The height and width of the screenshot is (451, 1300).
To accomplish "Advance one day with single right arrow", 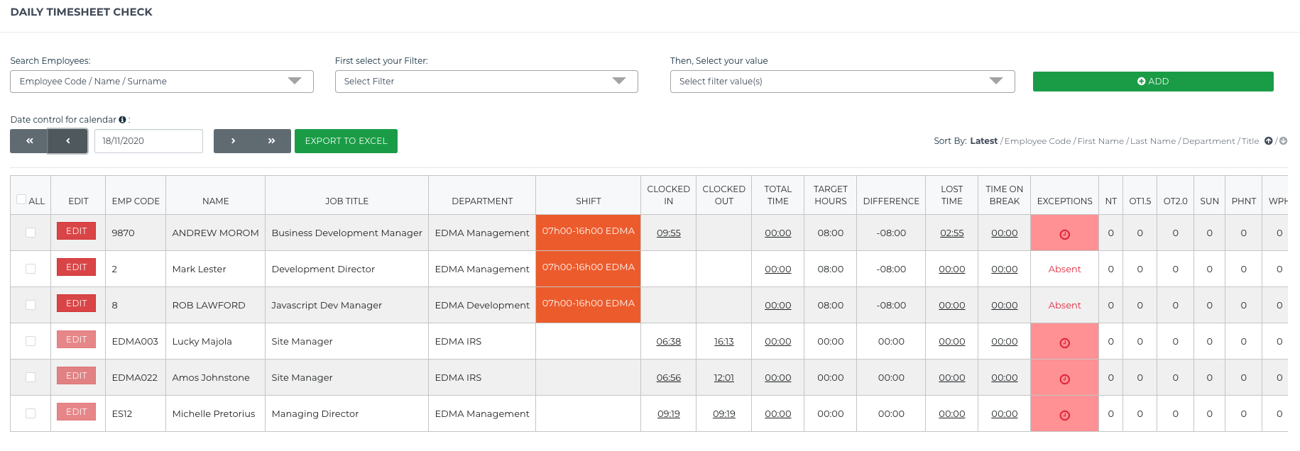I will click(233, 141).
